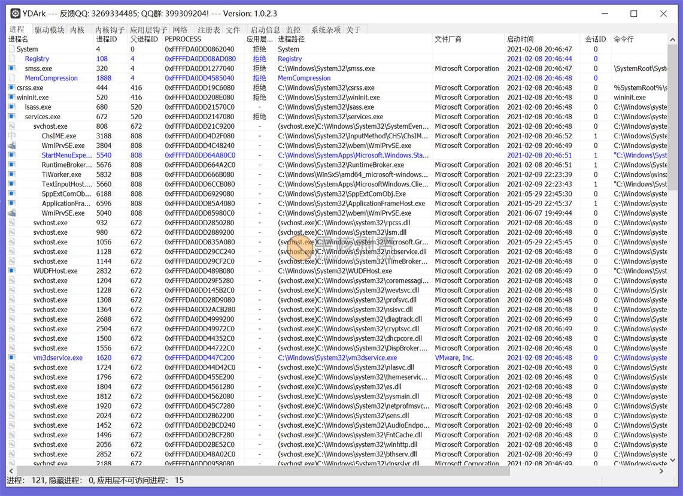Viewport: 683px width, 496px height.
Task: Select the MemCompression process row
Action: coord(51,78)
